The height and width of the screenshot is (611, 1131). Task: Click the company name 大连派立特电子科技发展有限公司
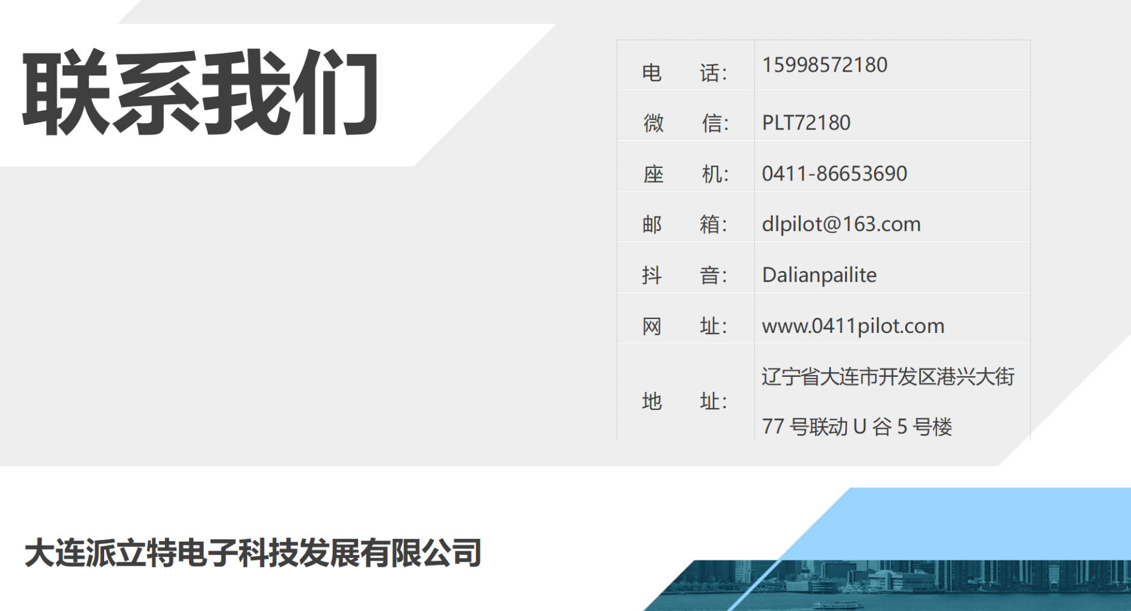point(252,553)
